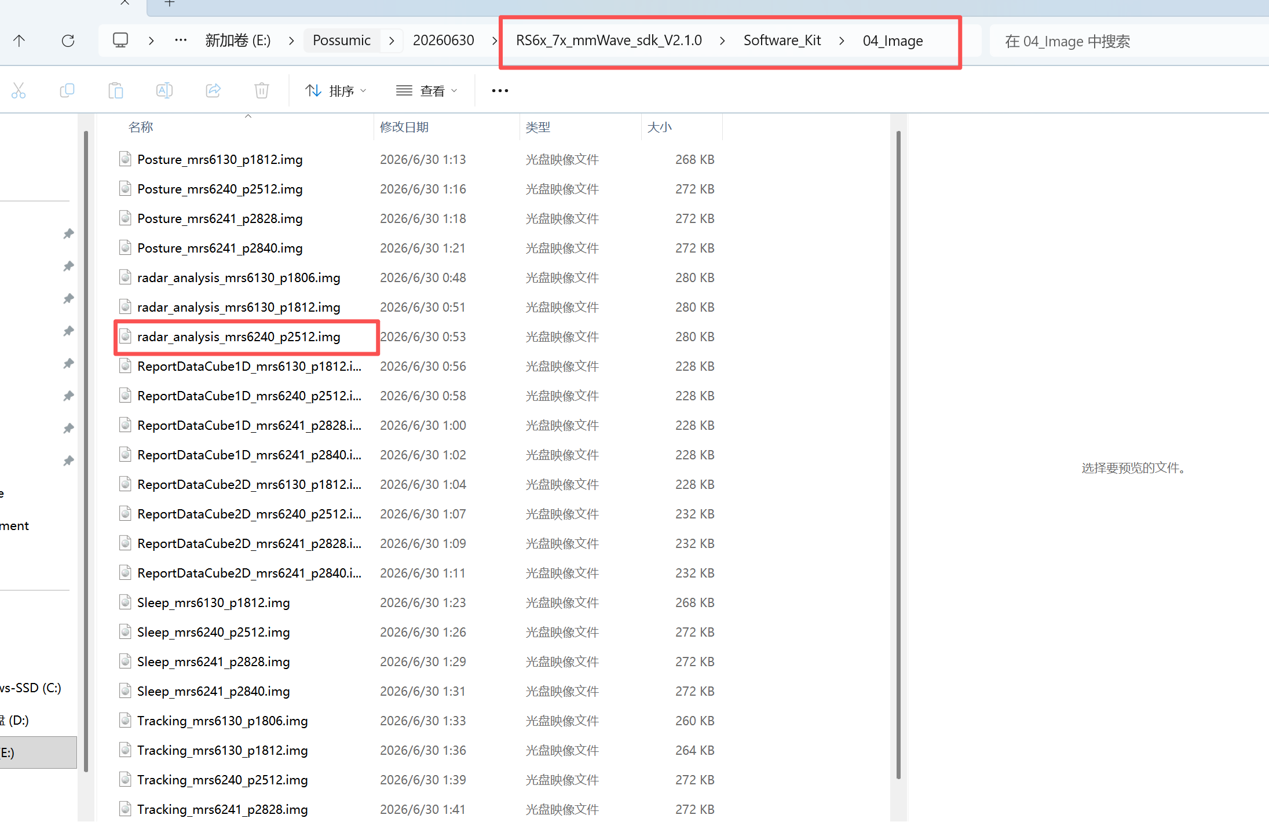Click date 2026/6/30 1:33 of Tracking_mrs6130_p1806

[x=423, y=721]
